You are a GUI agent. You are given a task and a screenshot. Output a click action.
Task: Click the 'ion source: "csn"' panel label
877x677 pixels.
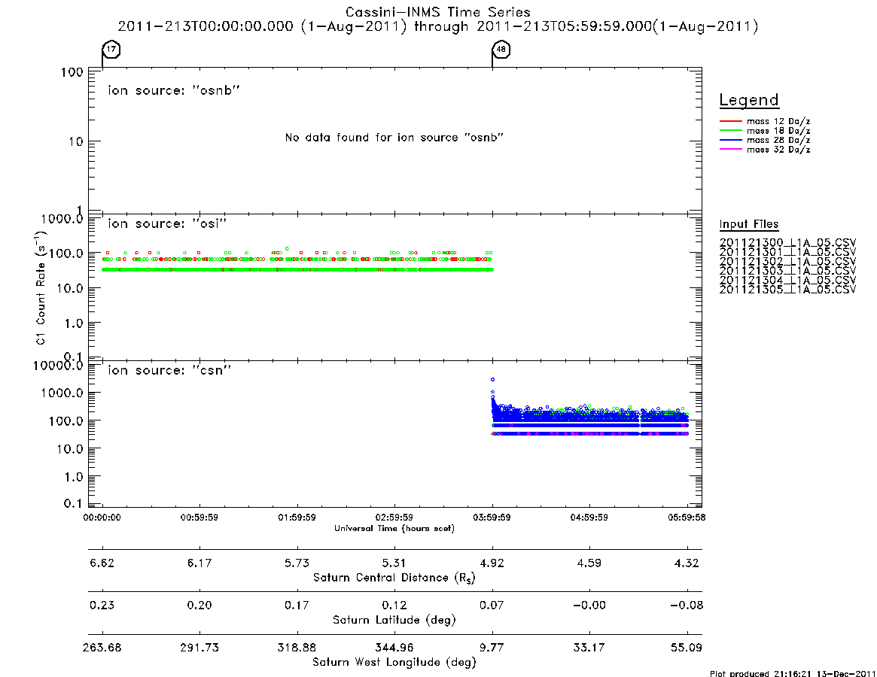pos(169,370)
